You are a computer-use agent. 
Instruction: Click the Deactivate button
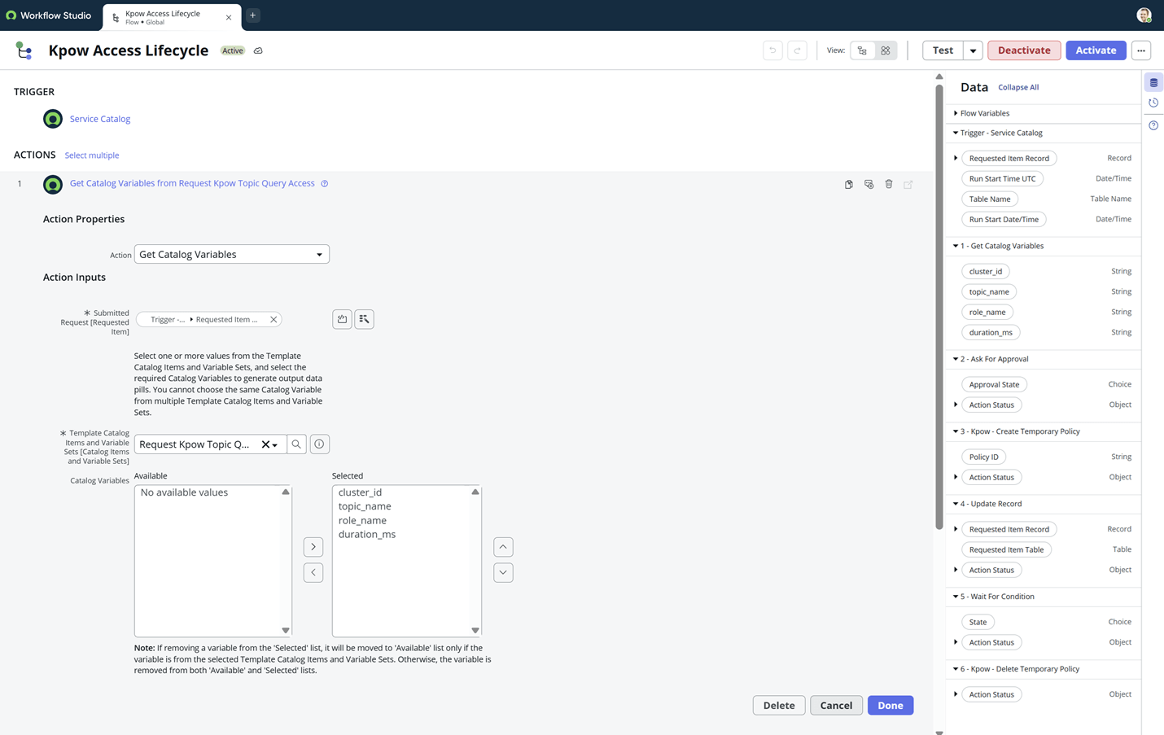coord(1024,50)
